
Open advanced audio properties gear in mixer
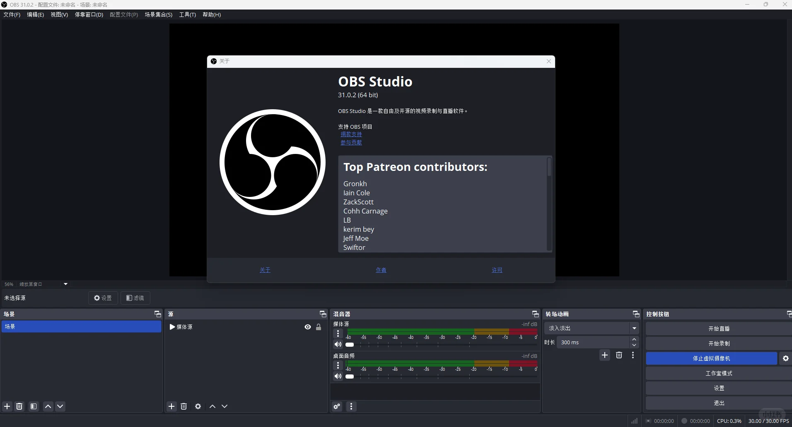tap(336, 406)
